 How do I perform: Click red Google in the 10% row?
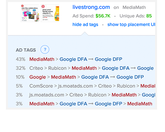pos(38,77)
